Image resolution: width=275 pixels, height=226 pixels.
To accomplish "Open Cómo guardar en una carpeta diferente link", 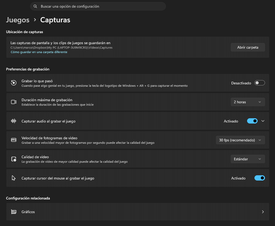I will pos(39,52).
